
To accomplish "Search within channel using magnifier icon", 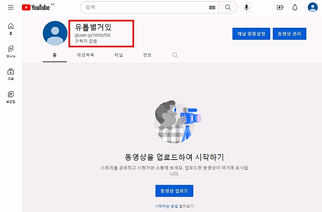I will tap(175, 55).
